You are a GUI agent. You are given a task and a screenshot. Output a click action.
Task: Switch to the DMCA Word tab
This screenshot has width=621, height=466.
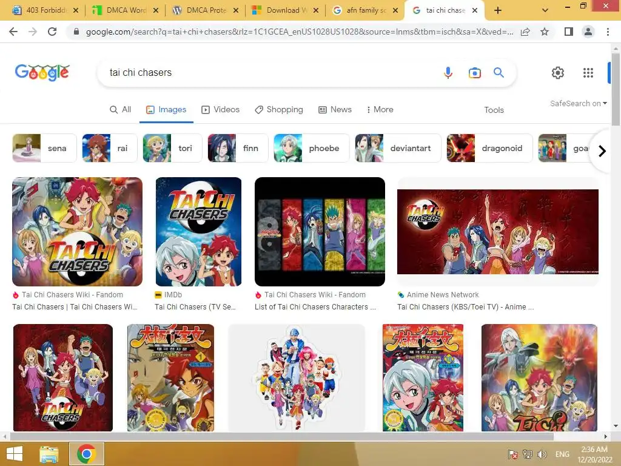(124, 10)
